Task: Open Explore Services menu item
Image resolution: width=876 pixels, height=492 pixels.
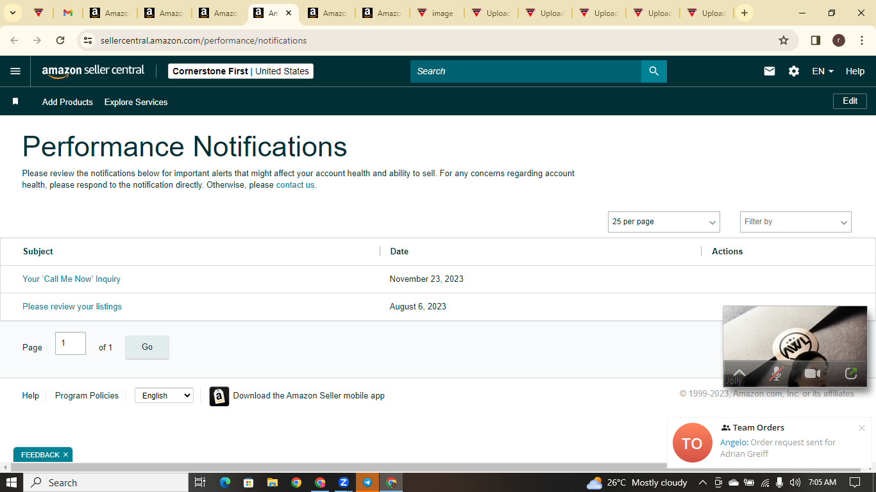Action: (x=136, y=102)
